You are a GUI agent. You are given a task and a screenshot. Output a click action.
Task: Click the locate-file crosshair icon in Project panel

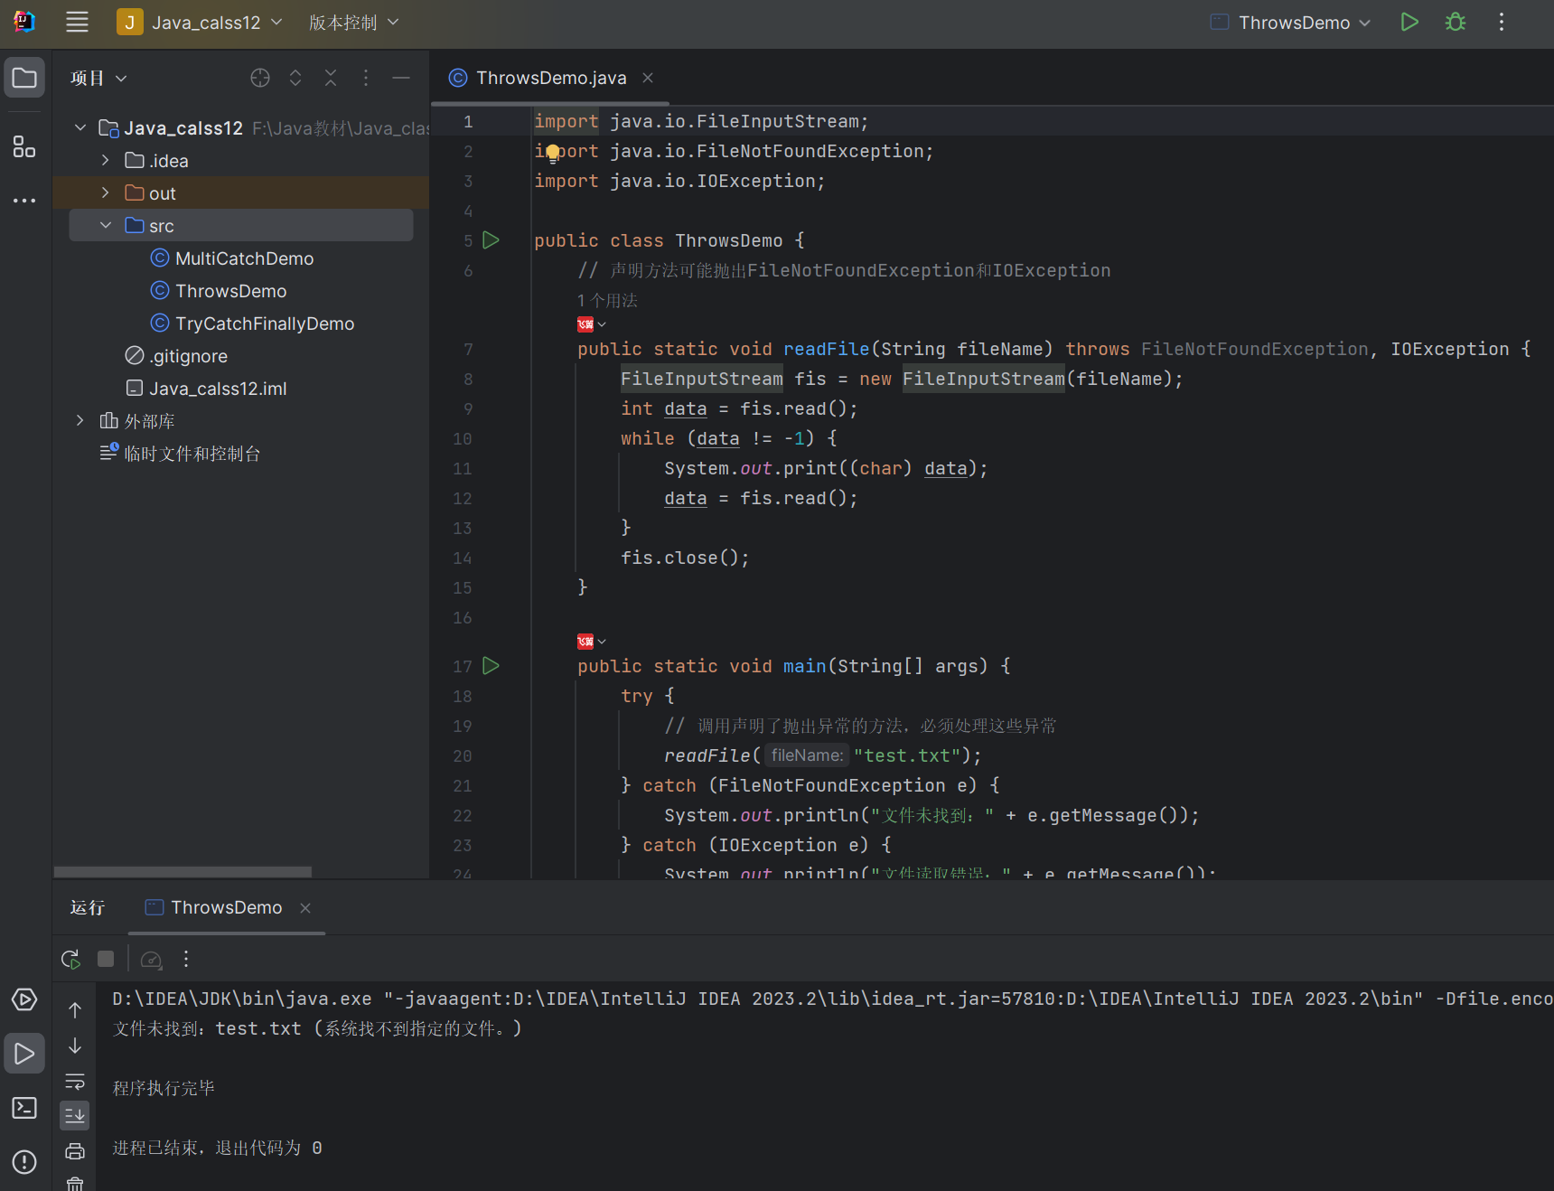point(260,79)
